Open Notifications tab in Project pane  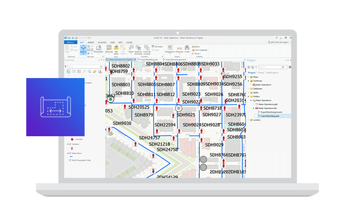(272, 73)
